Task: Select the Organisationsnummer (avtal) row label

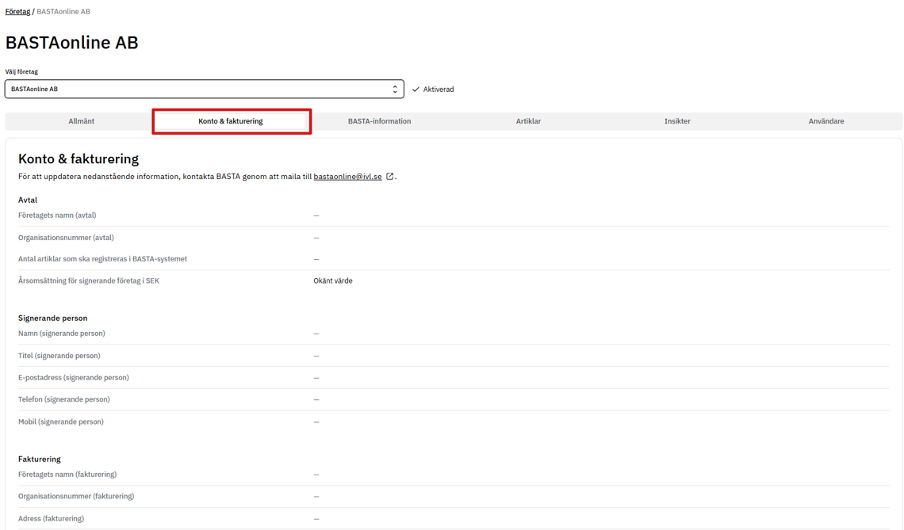Action: click(x=66, y=238)
